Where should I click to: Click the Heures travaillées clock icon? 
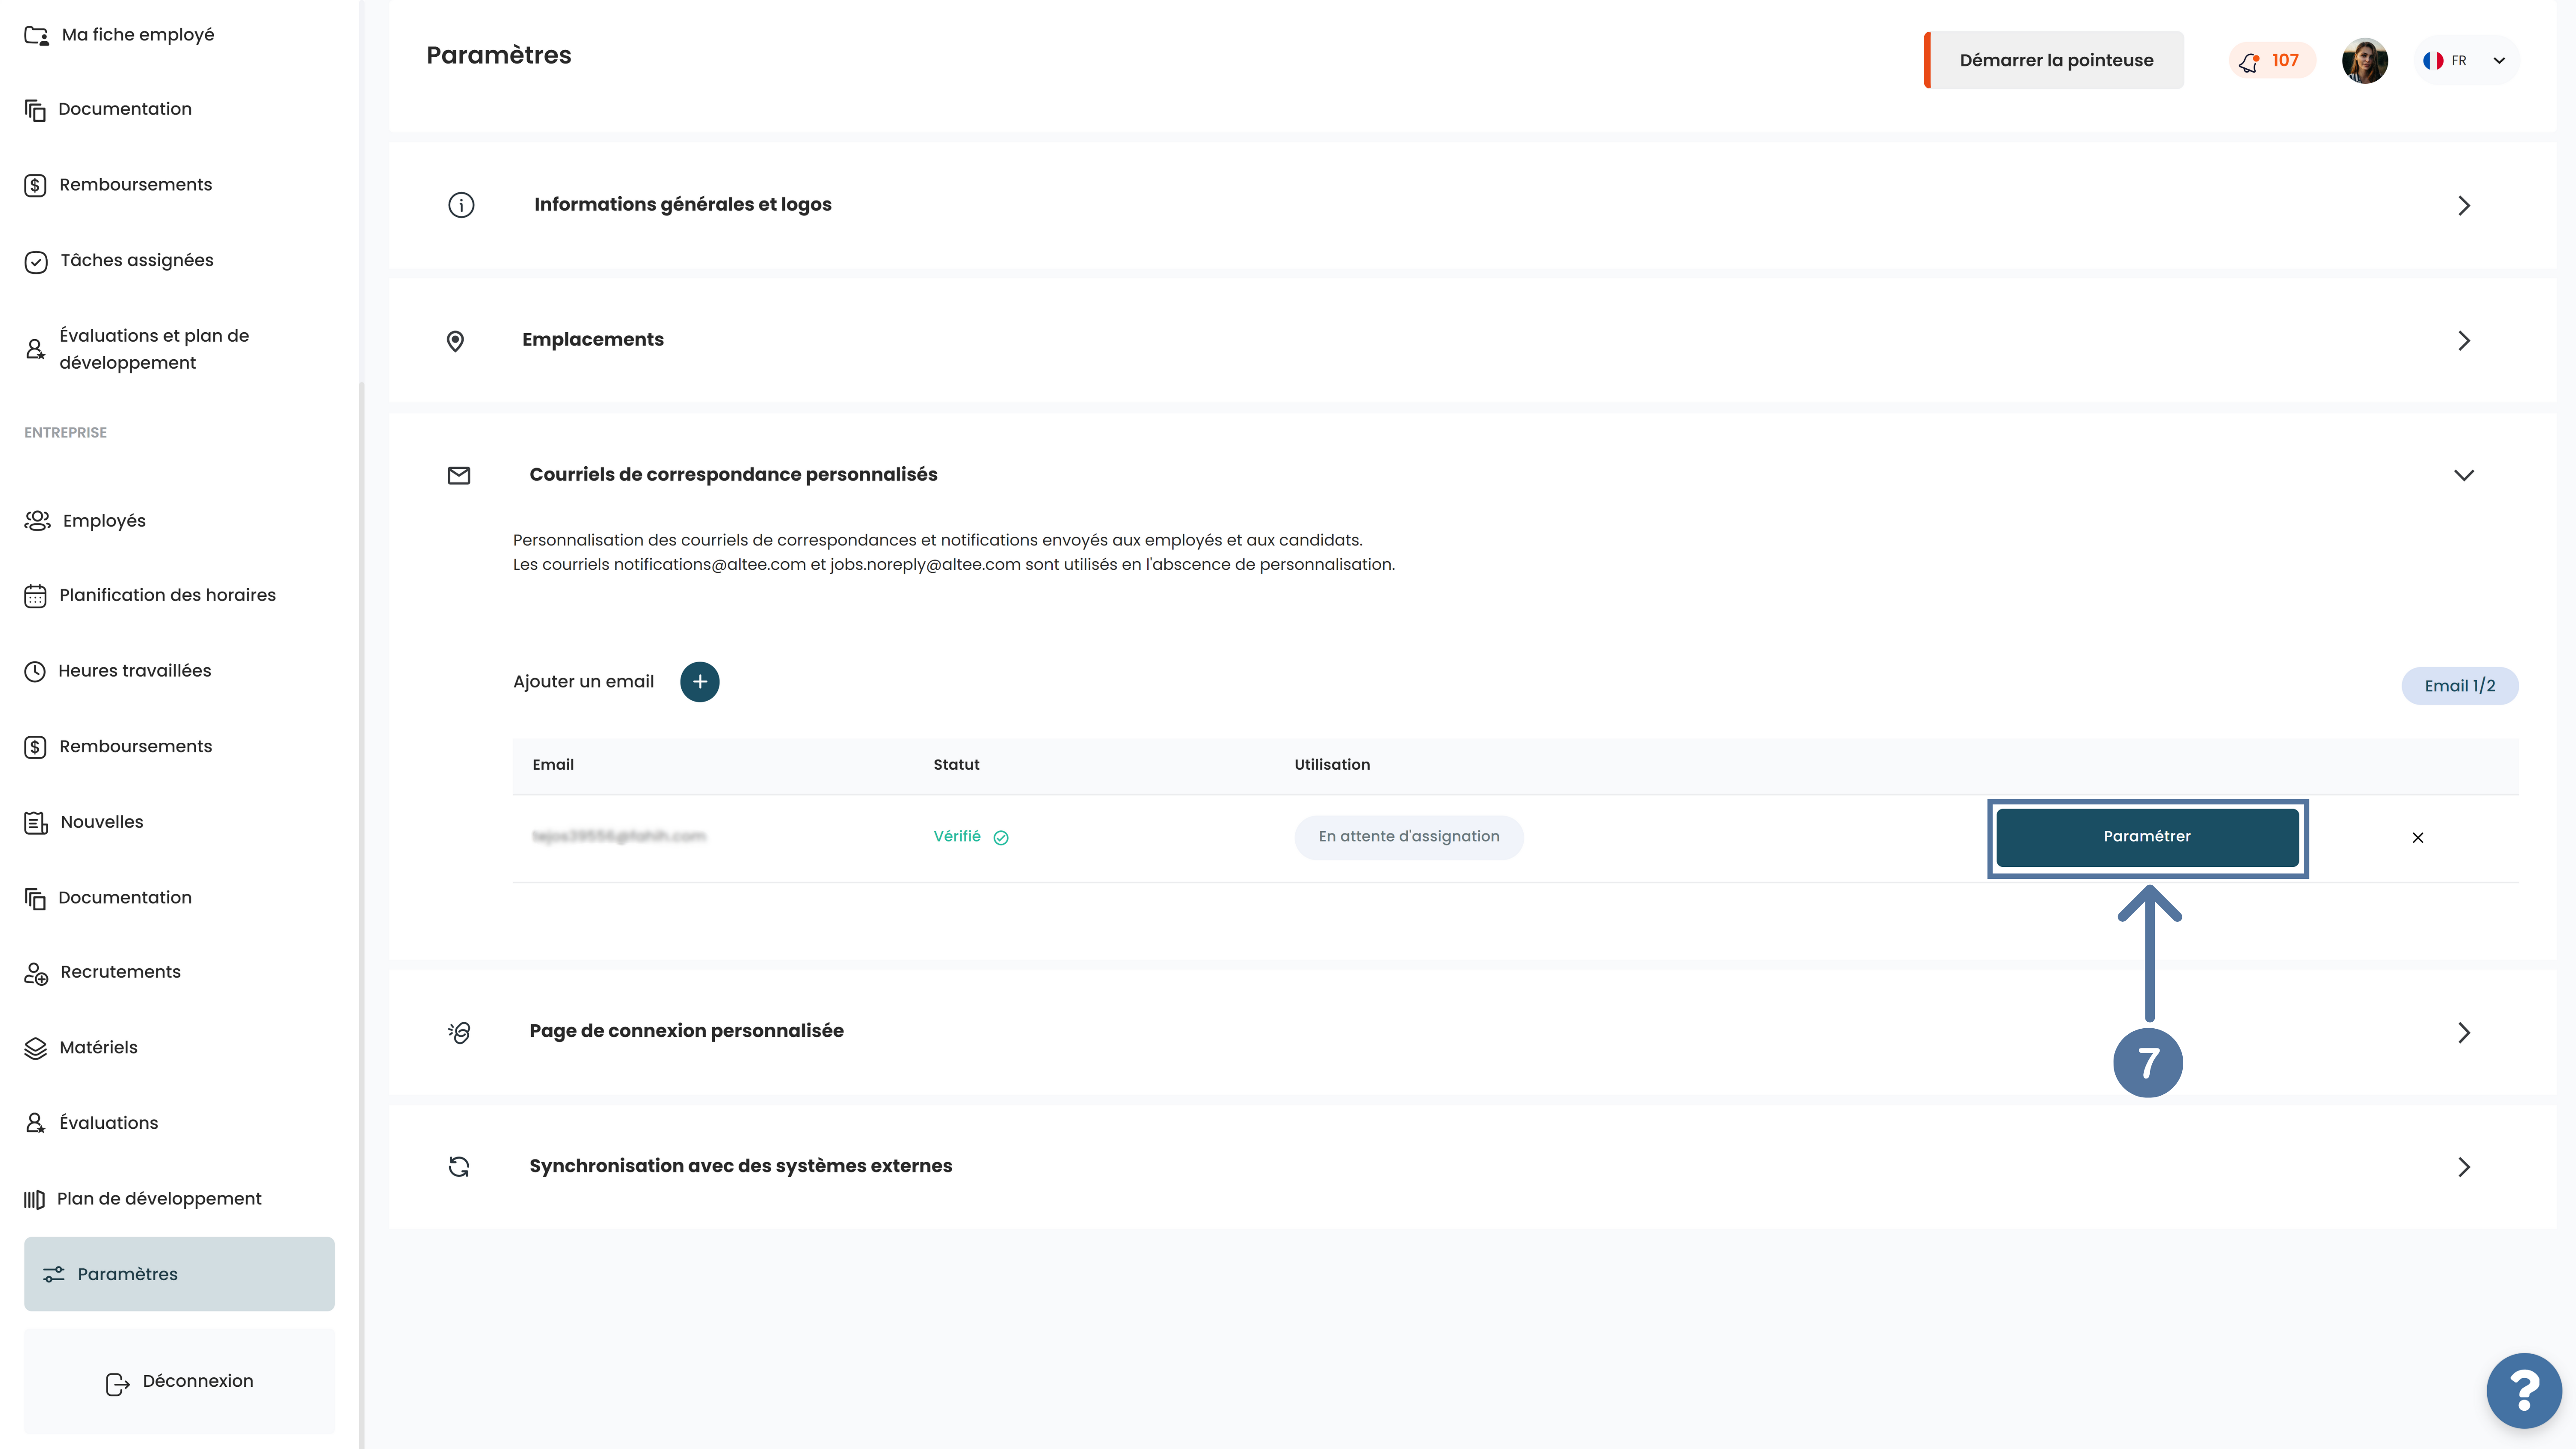point(35,671)
